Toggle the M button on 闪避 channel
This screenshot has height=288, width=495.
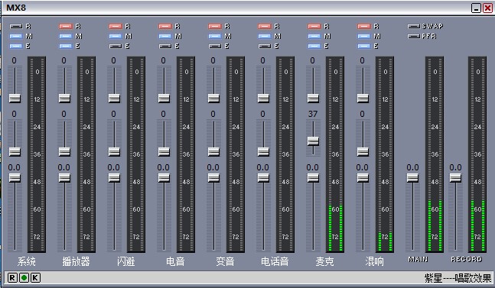coord(116,36)
